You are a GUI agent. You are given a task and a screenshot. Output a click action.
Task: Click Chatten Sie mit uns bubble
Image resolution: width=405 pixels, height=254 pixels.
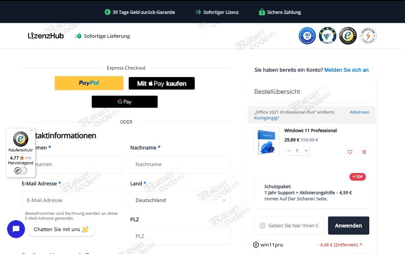click(x=61, y=229)
